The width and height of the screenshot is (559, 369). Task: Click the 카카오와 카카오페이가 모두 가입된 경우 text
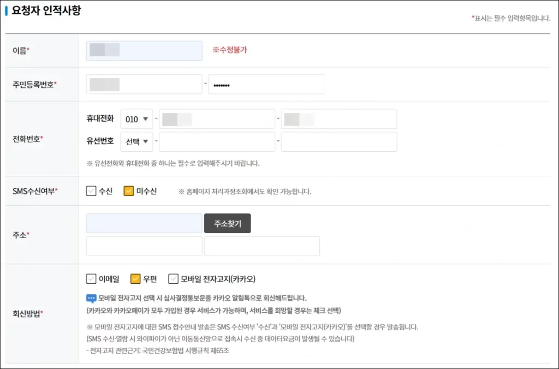pyautogui.click(x=213, y=311)
